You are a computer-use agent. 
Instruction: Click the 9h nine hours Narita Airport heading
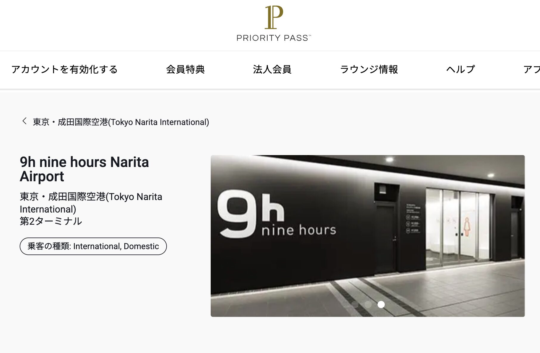coord(84,169)
